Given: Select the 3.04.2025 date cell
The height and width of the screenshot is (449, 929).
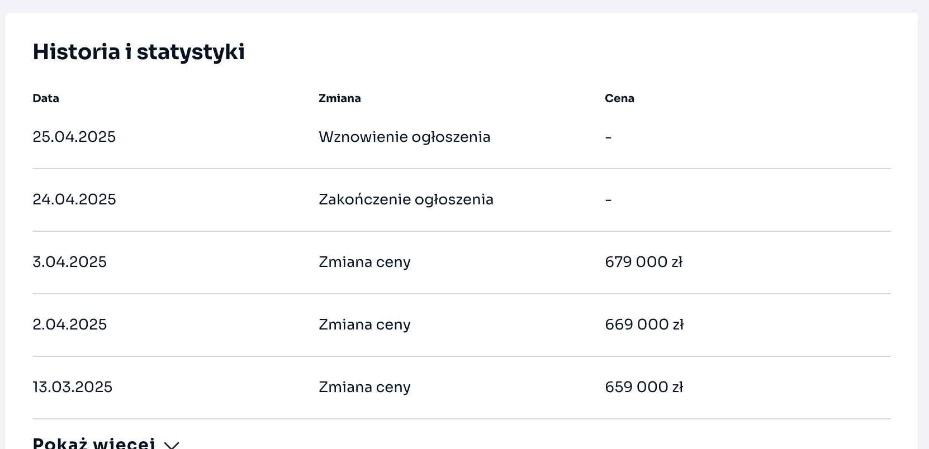Looking at the screenshot, I should point(70,262).
